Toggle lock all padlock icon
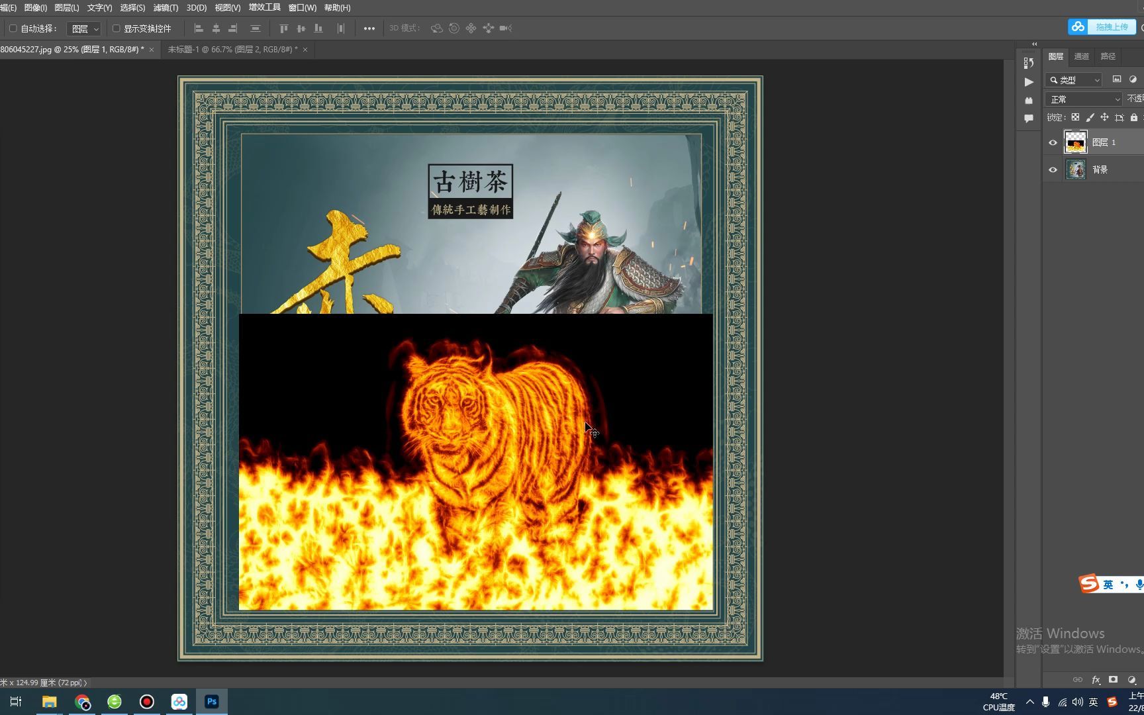 pos(1133,117)
